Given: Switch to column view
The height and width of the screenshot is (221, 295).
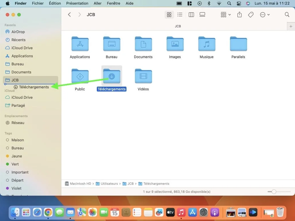Looking at the screenshot, I should pyautogui.click(x=191, y=15).
